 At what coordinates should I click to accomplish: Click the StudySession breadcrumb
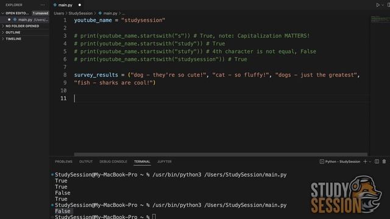click(x=80, y=13)
